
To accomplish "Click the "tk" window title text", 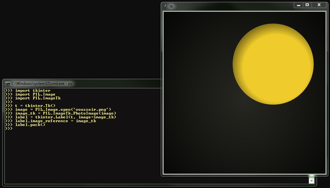I will 171,6.
